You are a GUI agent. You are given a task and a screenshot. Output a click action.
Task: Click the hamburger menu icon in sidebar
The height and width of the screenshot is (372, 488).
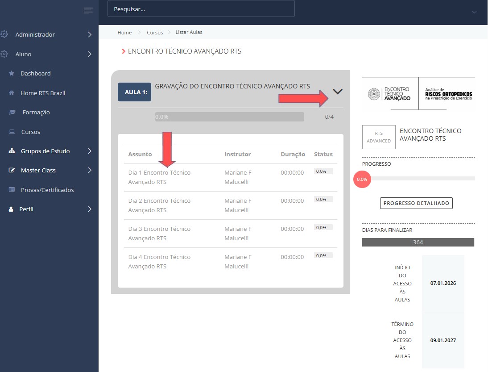point(88,11)
